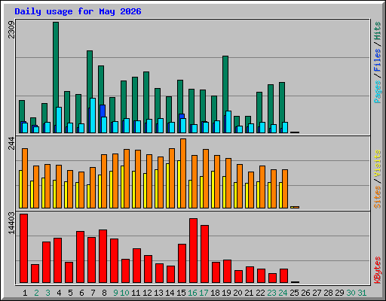Click the day 21 axis label

(249, 293)
